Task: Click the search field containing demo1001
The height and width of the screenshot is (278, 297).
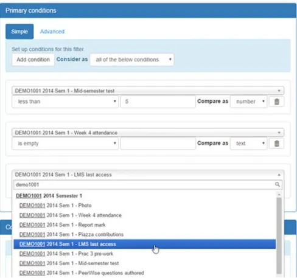Action: point(148,184)
